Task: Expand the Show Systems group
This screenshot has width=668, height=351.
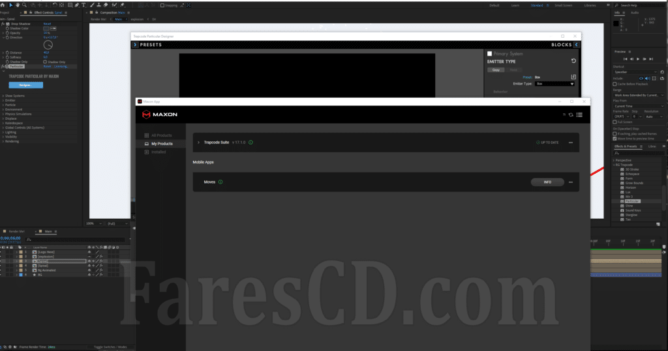Action: pos(3,96)
